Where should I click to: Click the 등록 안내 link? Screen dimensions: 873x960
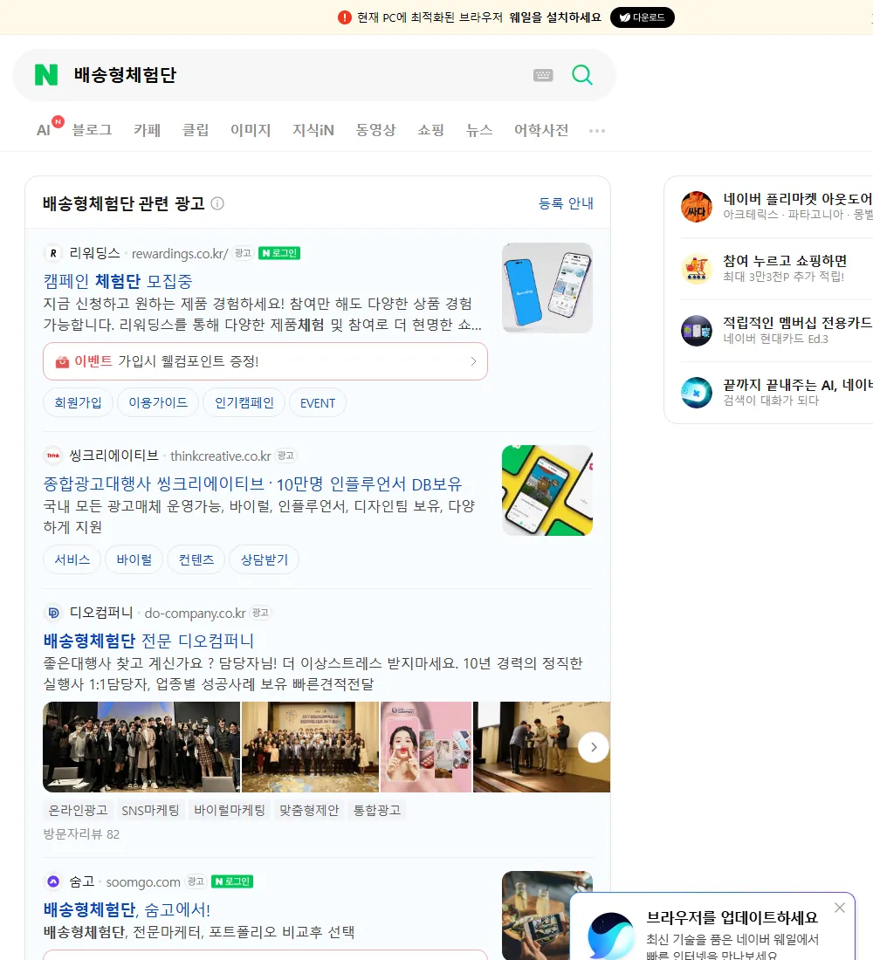(x=566, y=203)
